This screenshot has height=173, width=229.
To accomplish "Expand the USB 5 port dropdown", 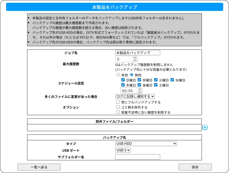I will tap(123, 150).
